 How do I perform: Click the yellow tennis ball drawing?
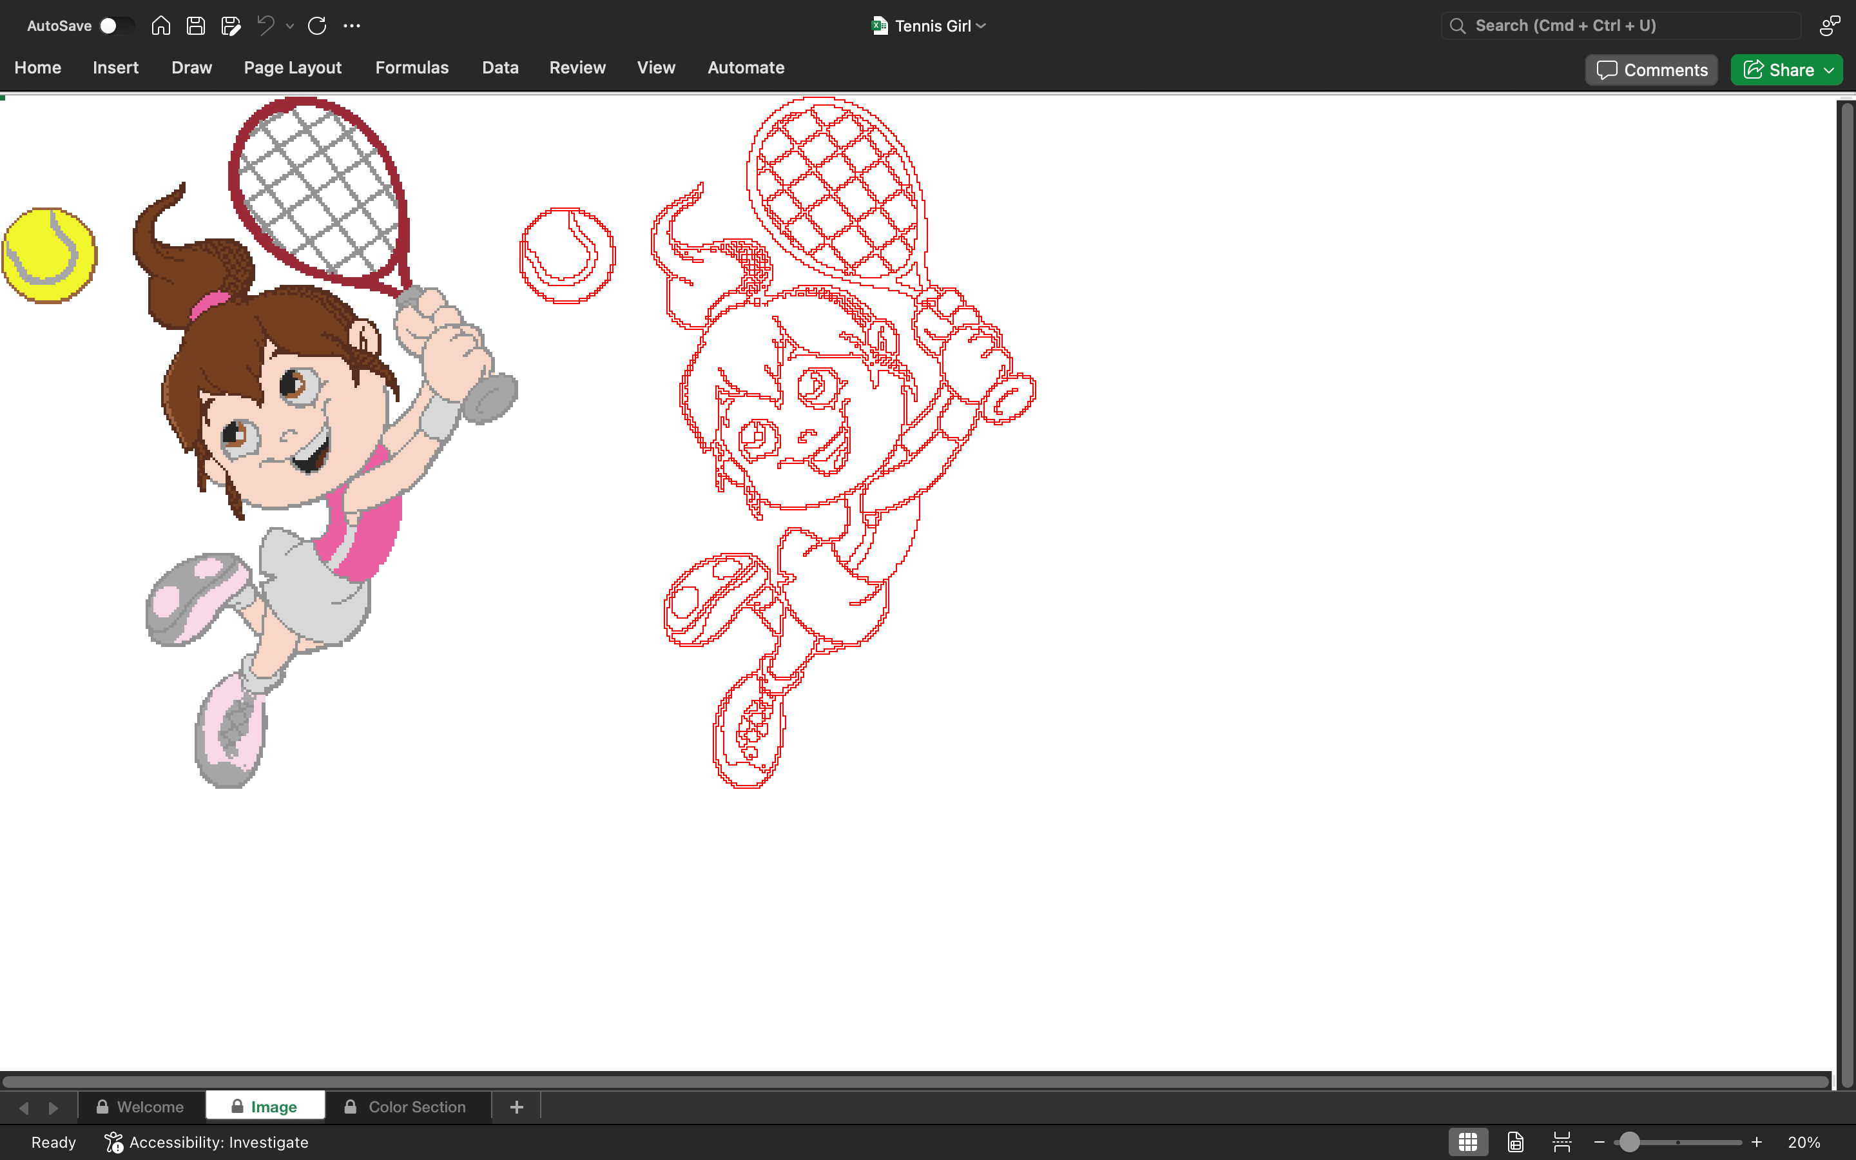(x=49, y=255)
